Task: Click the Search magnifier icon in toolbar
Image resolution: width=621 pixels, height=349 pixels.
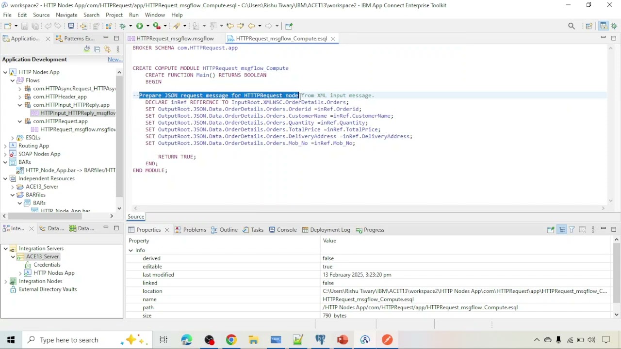Action: pos(572,26)
